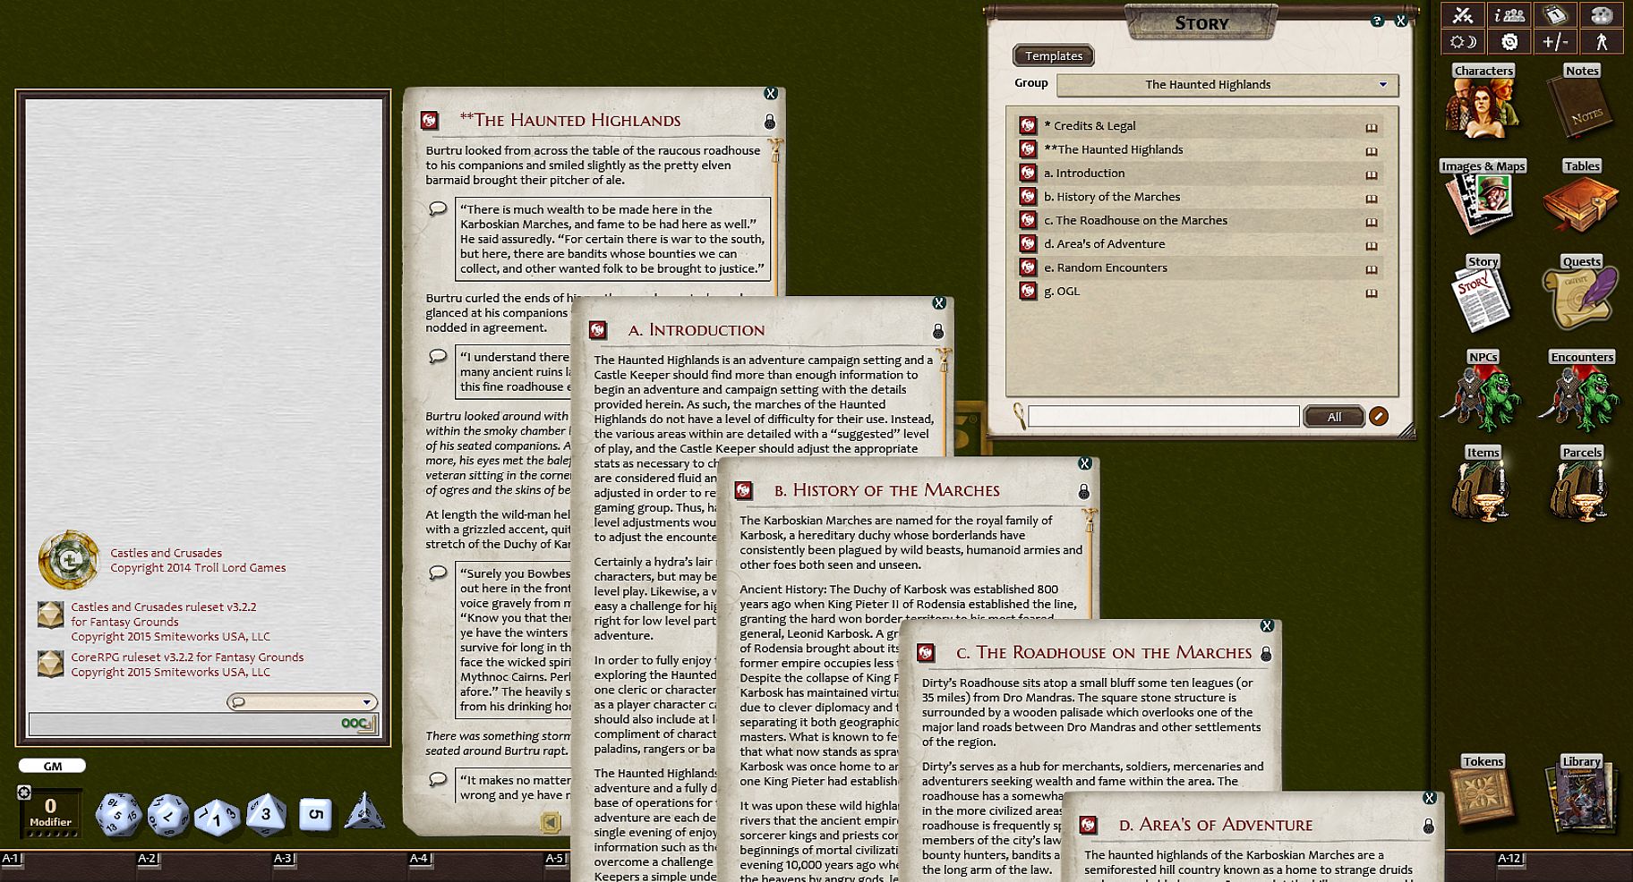Click the previous-page arrow in Haunted Highlands

tap(551, 822)
